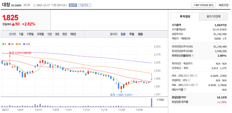Viewport: 232px width, 113px height.
Task: Click the 동일업종 PER value 10.15배
Action: 222,98
